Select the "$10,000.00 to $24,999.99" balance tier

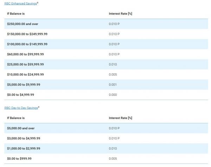(x=25, y=75)
